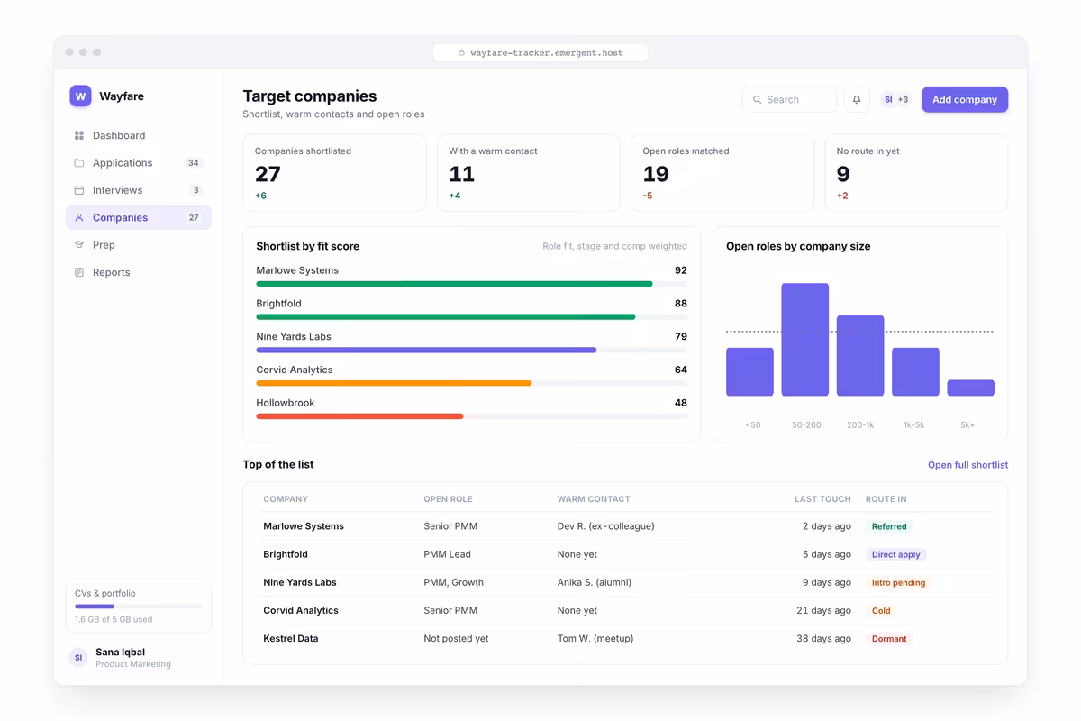Click the Cold route badge
Viewport: 1081px width, 721px height.
tap(881, 610)
